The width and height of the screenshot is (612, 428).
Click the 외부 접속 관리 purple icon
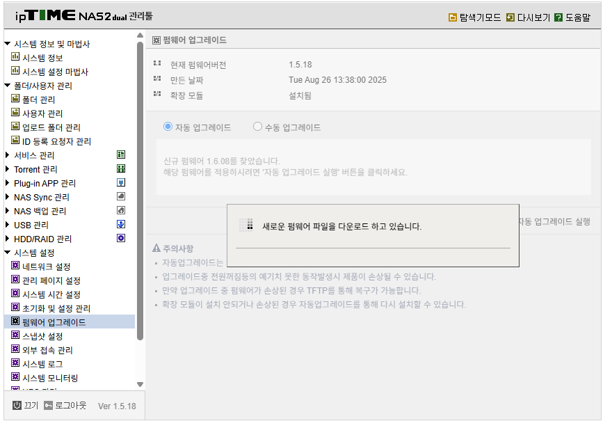click(x=15, y=349)
